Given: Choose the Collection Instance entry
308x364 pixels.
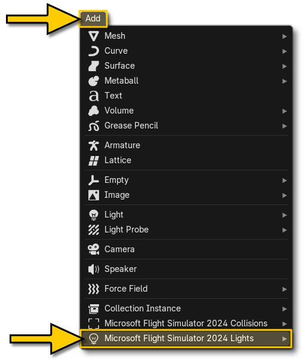Looking at the screenshot, I should point(186,308).
